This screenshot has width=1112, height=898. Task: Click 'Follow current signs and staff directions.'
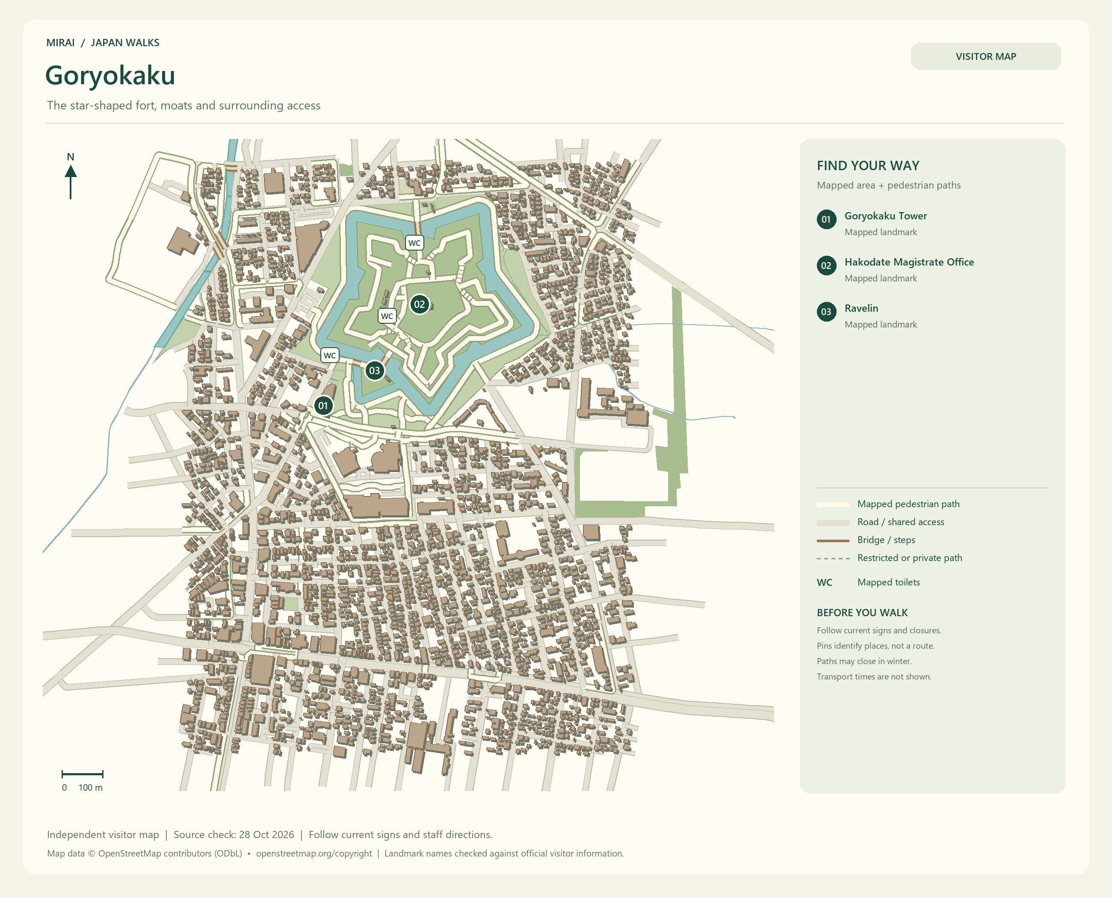coord(400,835)
